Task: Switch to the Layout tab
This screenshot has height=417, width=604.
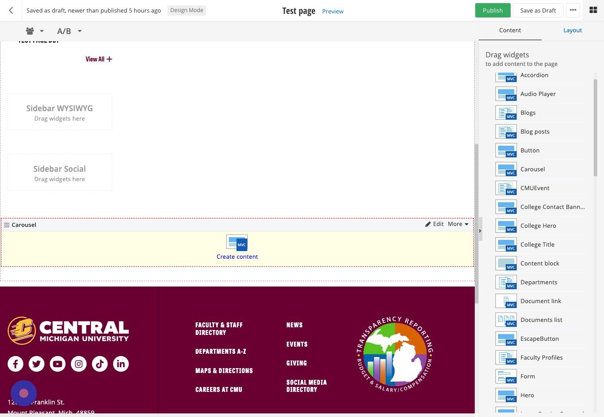Action: (x=573, y=30)
